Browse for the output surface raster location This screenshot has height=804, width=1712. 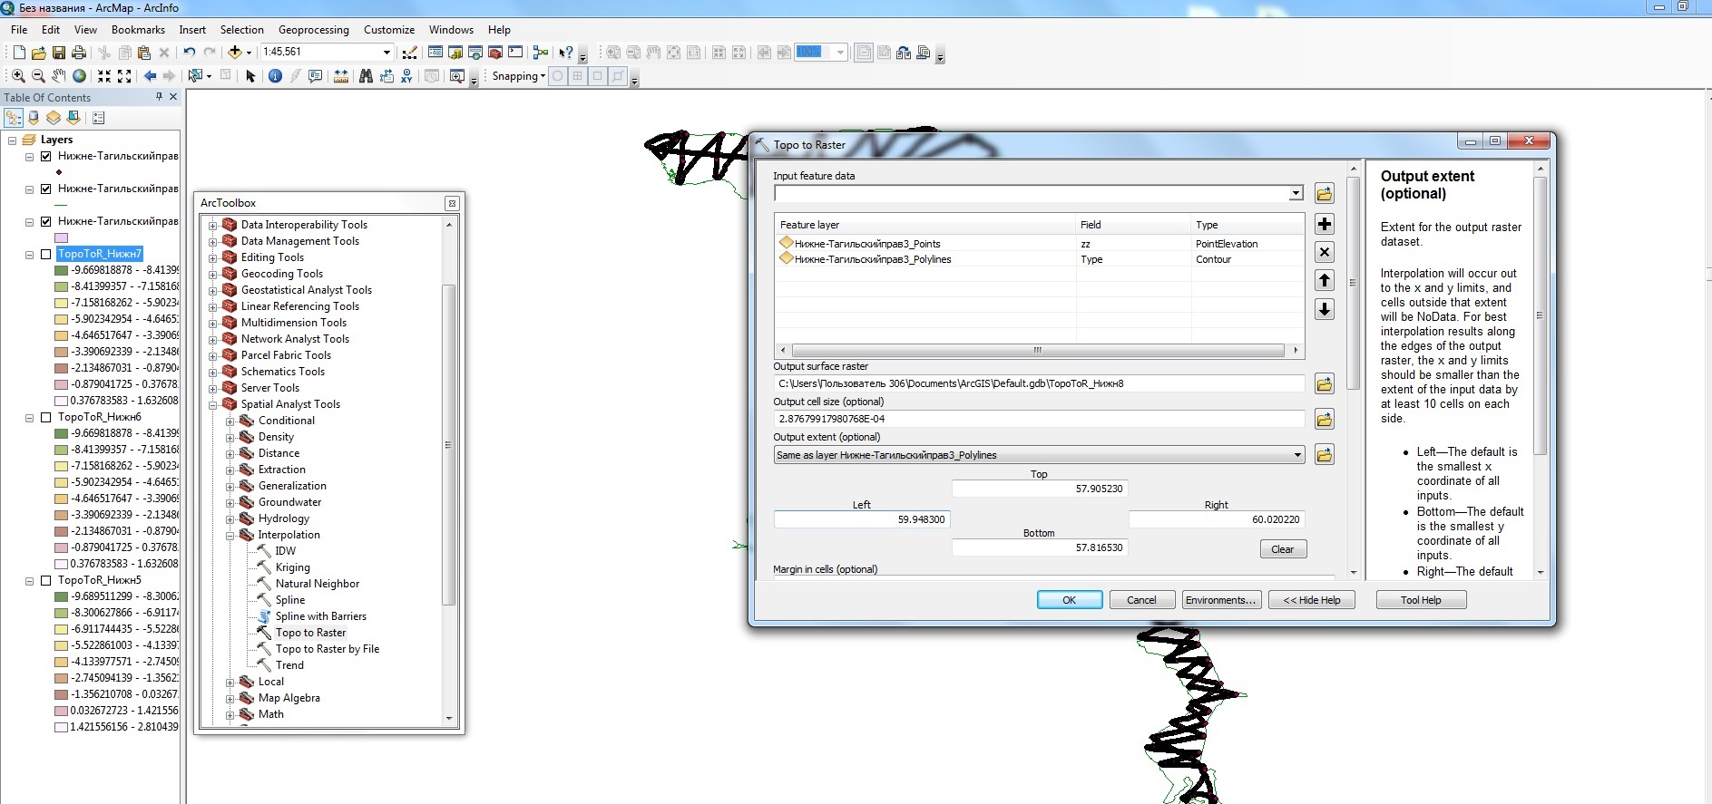point(1325,383)
